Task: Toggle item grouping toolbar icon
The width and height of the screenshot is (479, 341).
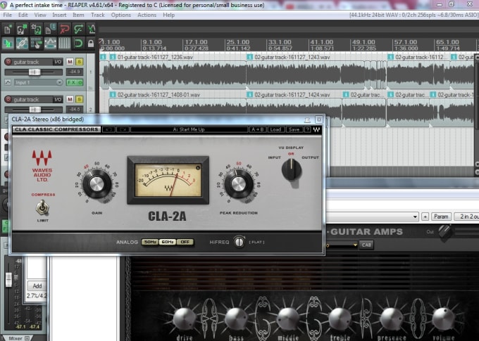Action: pyautogui.click(x=22, y=44)
